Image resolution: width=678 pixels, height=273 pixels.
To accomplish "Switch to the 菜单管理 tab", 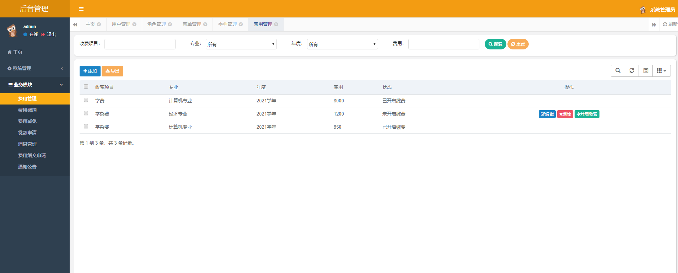I will click(x=192, y=24).
